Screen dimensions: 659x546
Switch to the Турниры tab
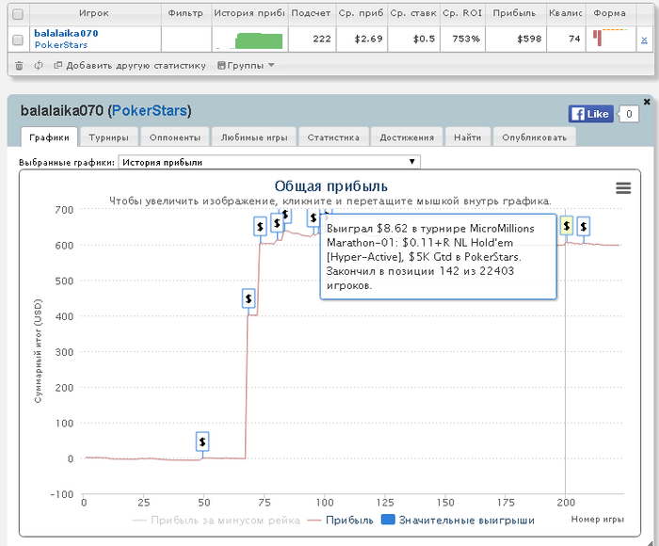[x=109, y=137]
